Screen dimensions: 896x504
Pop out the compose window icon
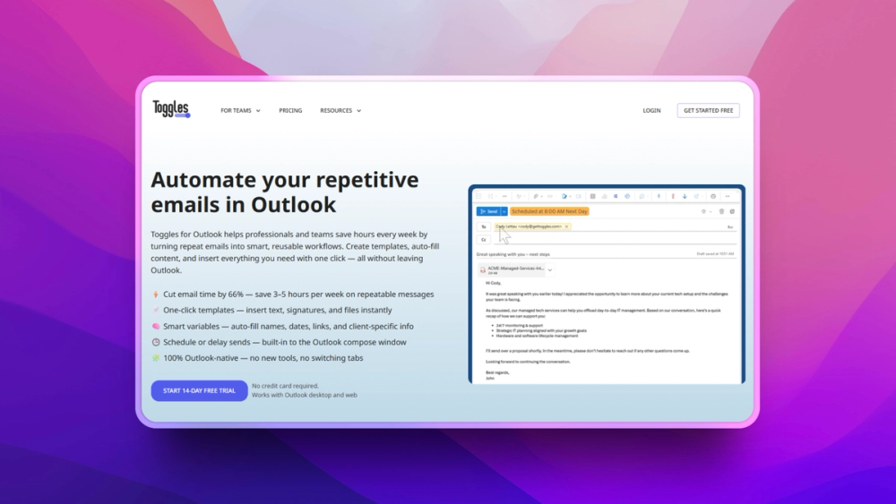[732, 211]
